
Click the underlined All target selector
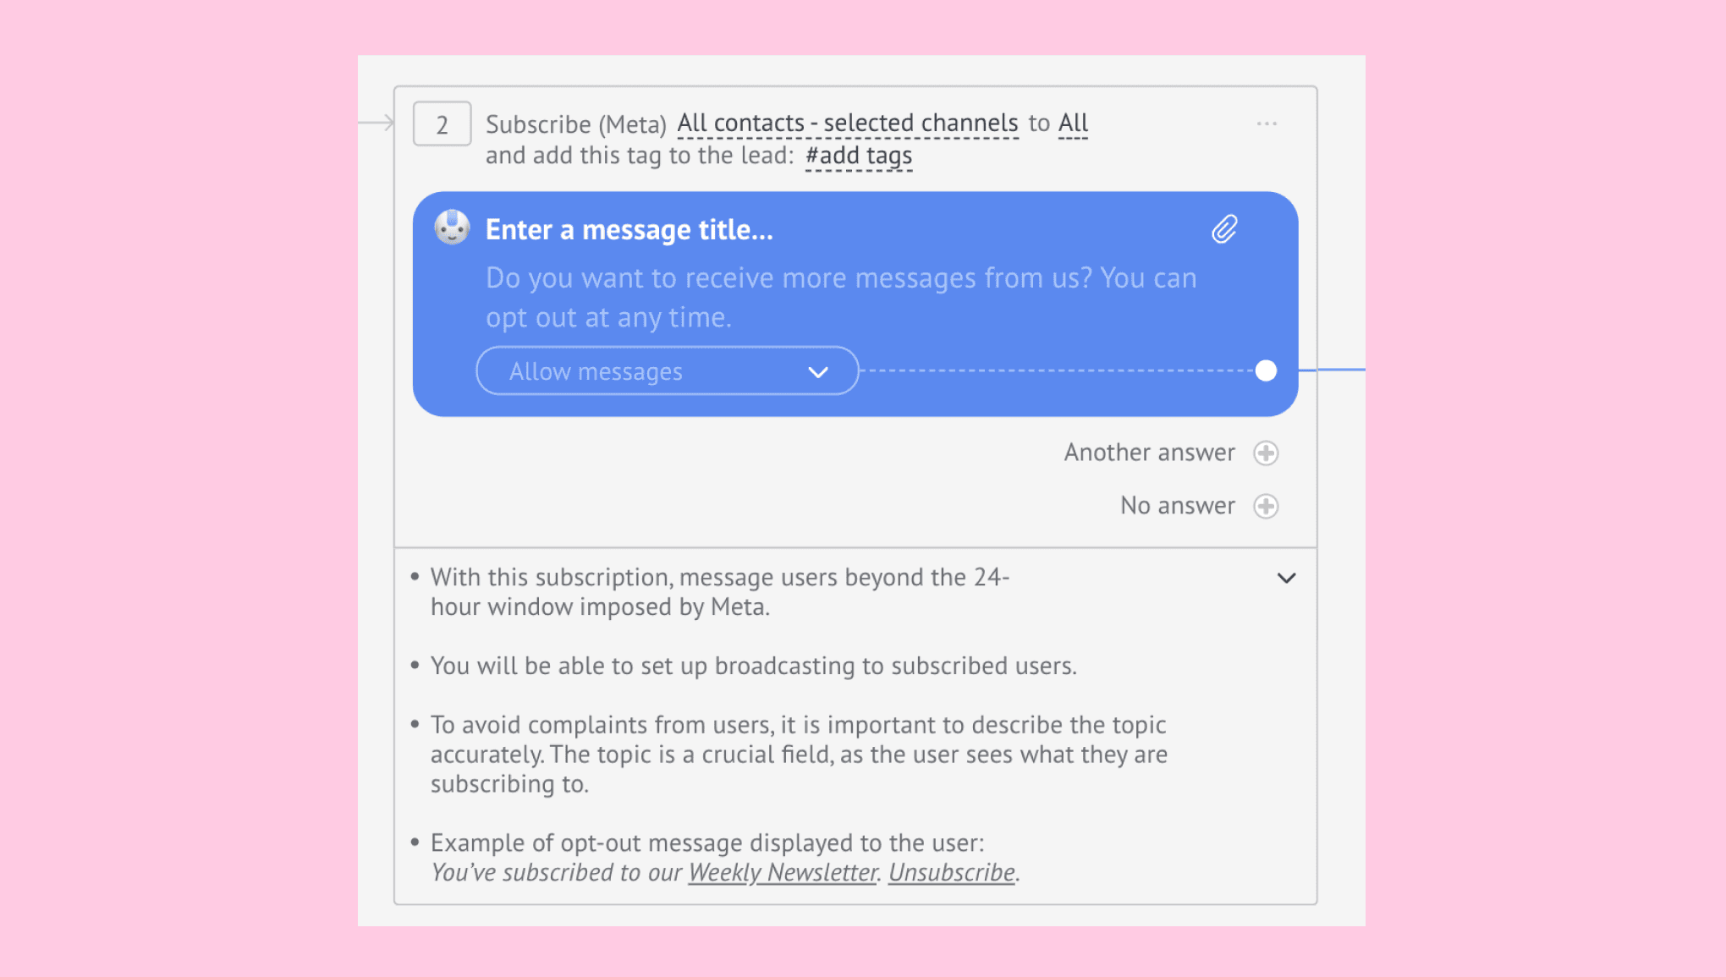point(1073,123)
